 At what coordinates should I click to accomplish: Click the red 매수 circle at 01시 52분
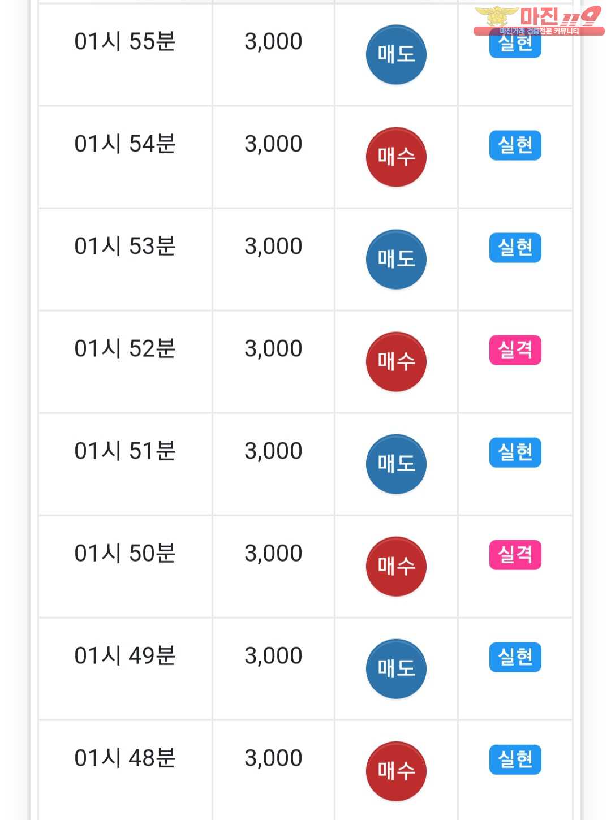tap(396, 362)
